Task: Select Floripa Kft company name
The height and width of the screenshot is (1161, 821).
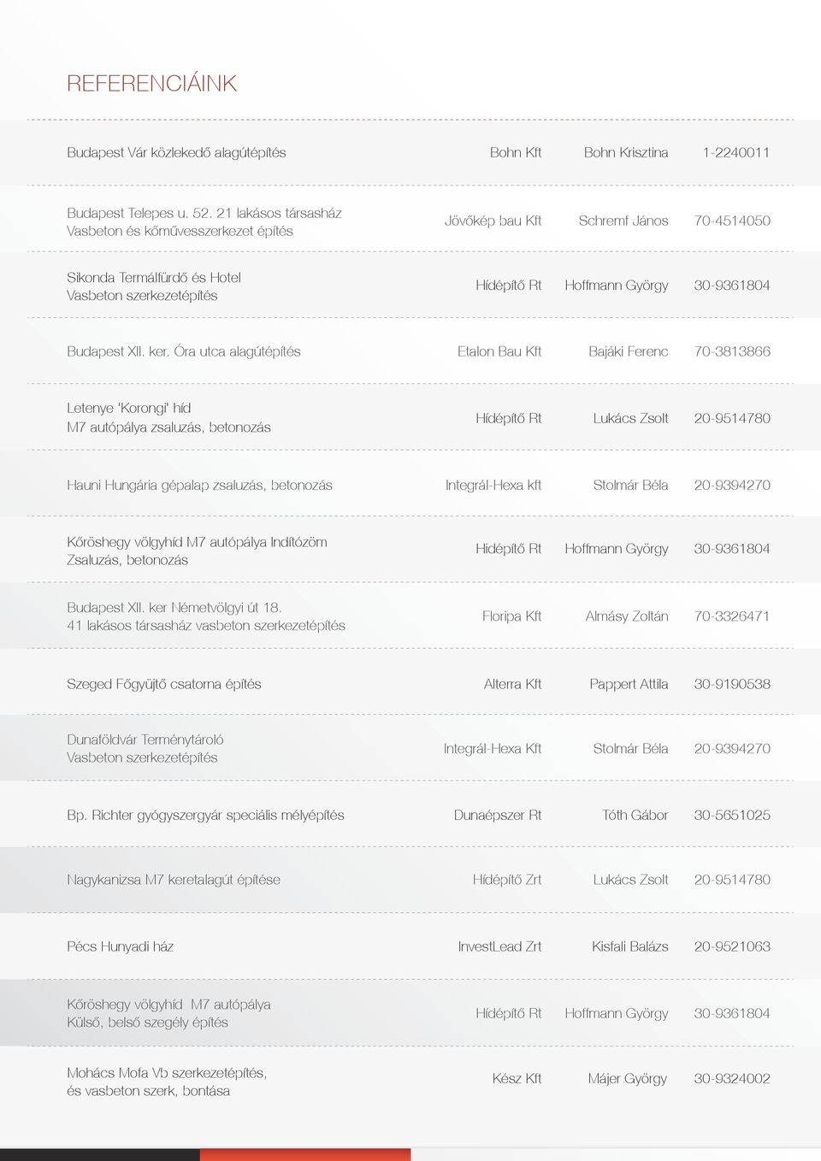Action: pyautogui.click(x=511, y=616)
